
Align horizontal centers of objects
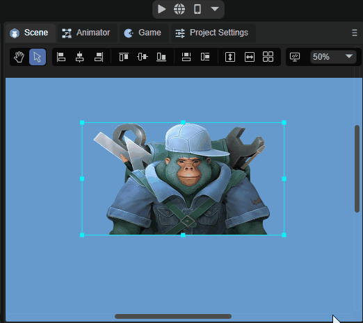pyautogui.click(x=79, y=57)
